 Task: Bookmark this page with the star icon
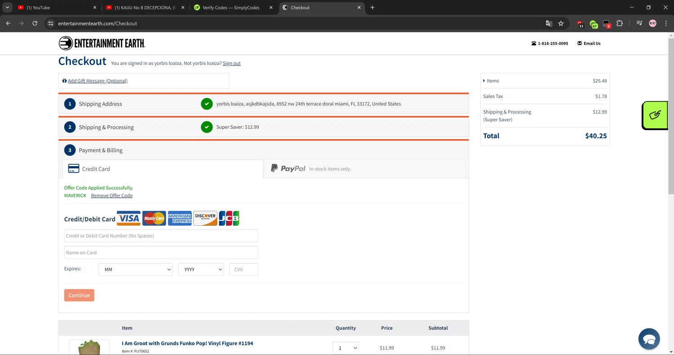click(561, 23)
